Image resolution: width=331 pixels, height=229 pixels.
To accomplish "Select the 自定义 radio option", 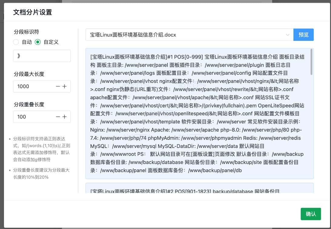I will pyautogui.click(x=38, y=42).
